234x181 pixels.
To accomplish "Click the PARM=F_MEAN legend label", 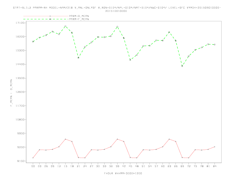I will 79,19.
